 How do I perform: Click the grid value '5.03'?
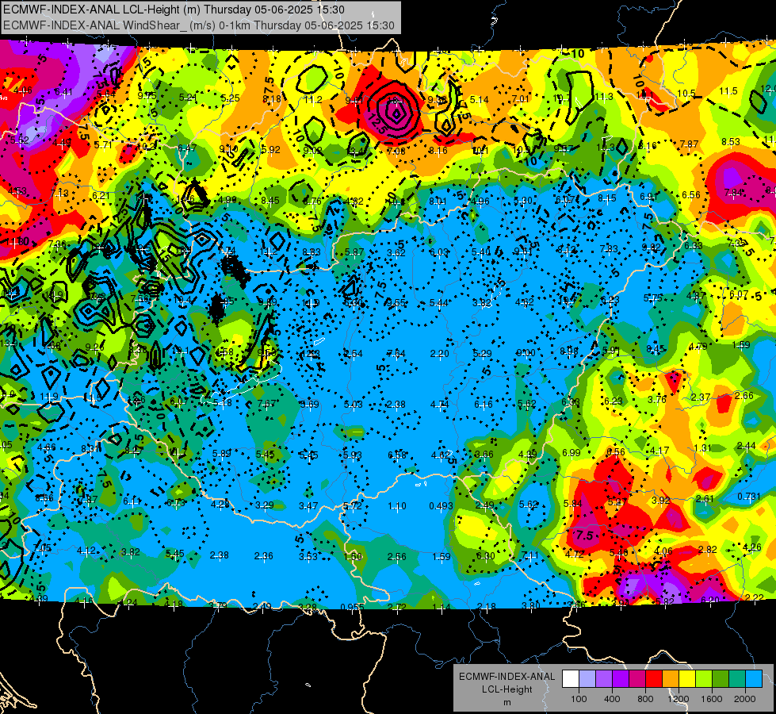[354, 405]
